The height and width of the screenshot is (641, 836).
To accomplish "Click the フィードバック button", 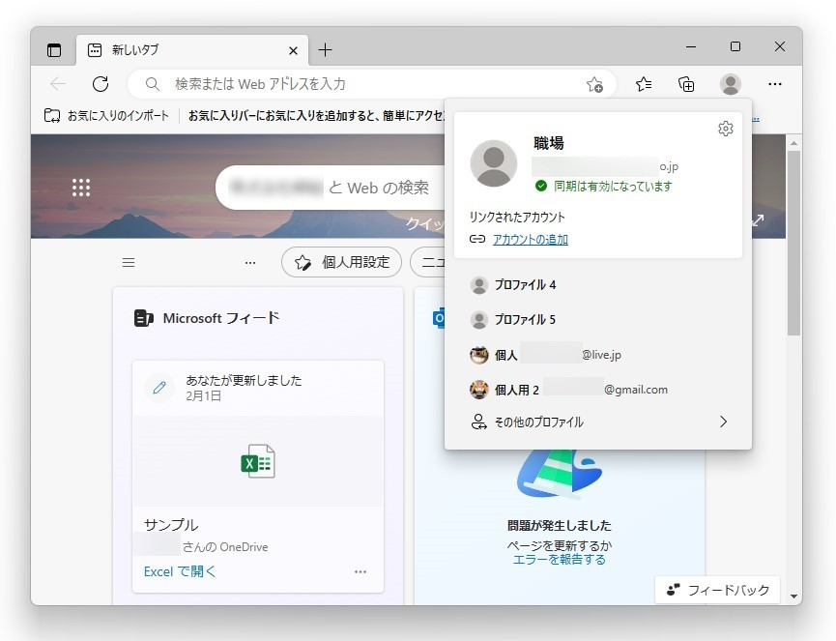I will click(x=717, y=590).
